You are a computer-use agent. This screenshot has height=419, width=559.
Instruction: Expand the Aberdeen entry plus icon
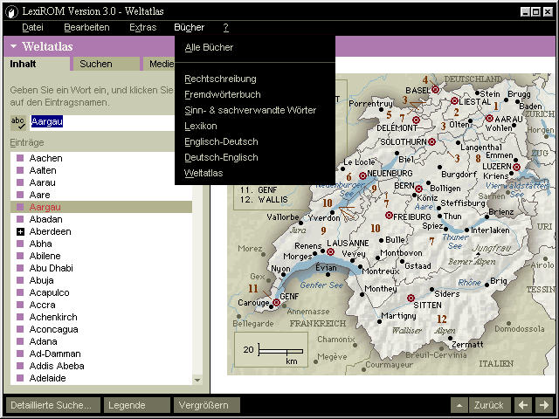coord(20,231)
